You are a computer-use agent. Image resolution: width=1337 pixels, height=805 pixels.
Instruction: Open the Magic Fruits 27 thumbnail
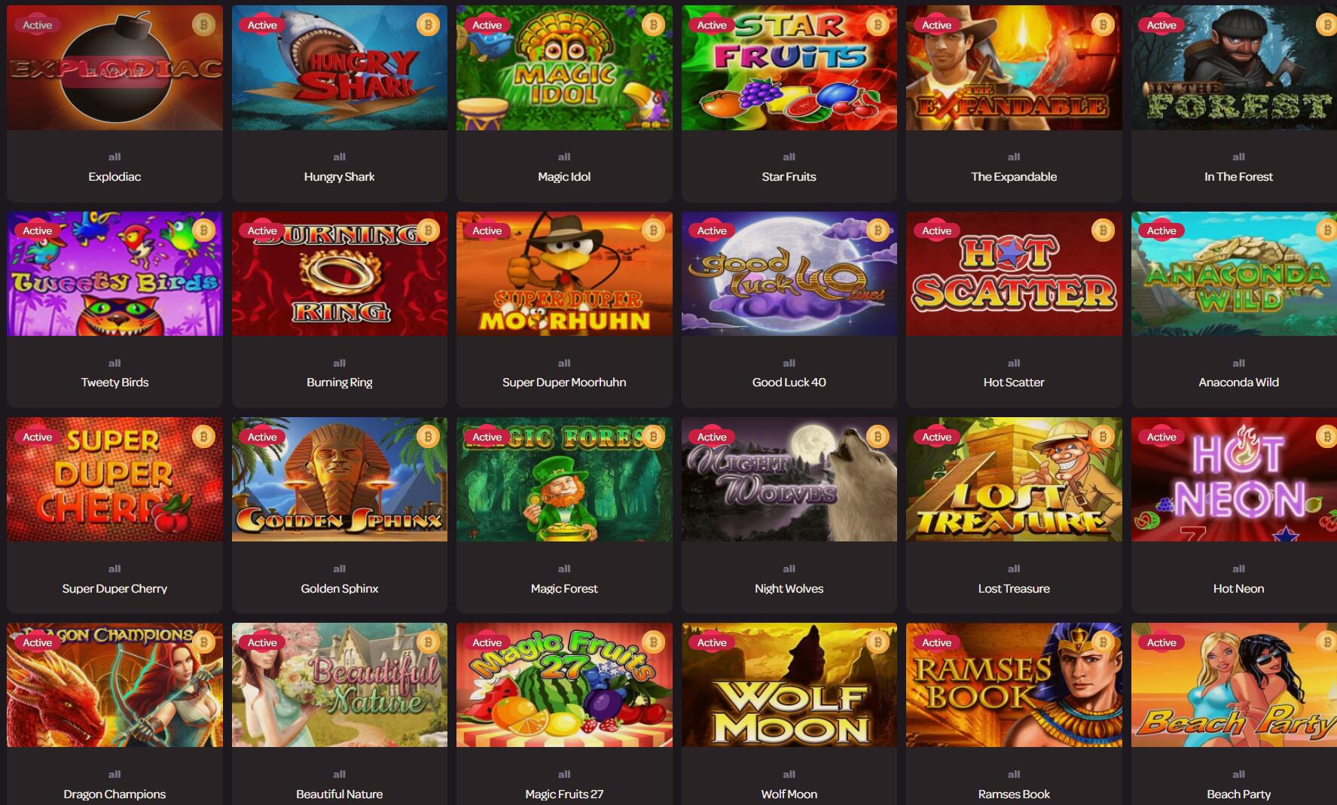[x=564, y=685]
